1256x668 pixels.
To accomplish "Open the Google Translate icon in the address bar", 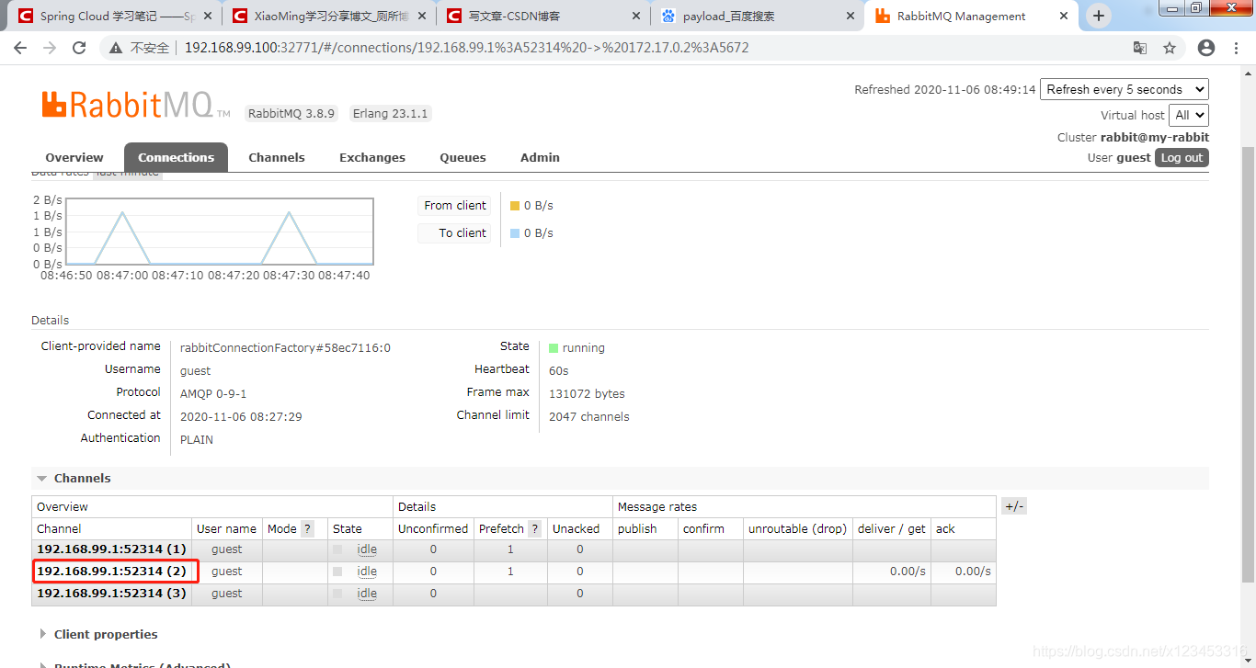I will [1140, 48].
